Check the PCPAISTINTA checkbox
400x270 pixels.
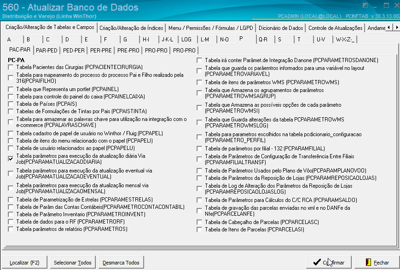[11, 111]
